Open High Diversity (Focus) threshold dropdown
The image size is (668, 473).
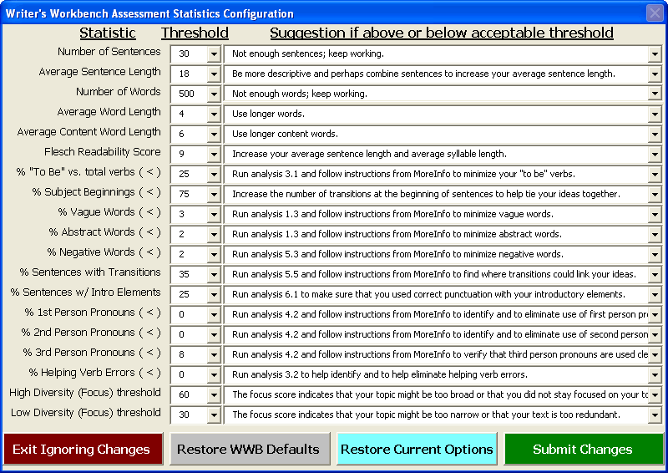point(214,394)
